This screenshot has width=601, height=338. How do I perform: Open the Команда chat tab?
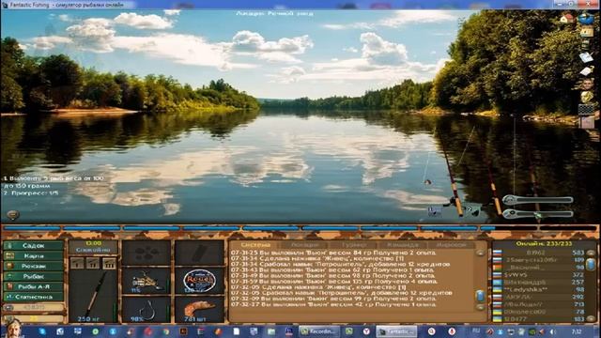point(403,244)
